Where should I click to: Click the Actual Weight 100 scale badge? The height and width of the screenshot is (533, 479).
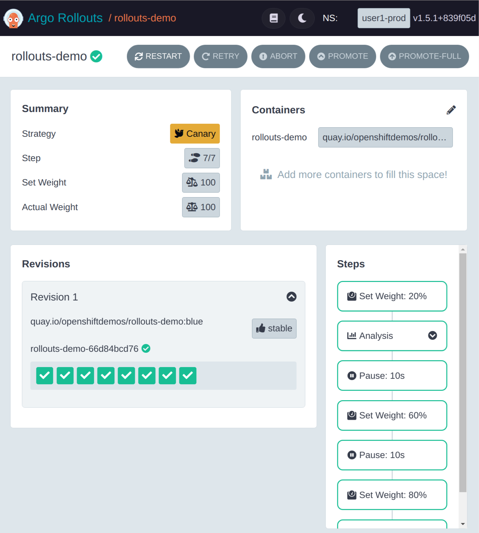coord(201,207)
